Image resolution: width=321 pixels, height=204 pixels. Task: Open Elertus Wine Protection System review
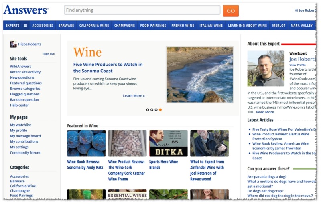[280, 137]
